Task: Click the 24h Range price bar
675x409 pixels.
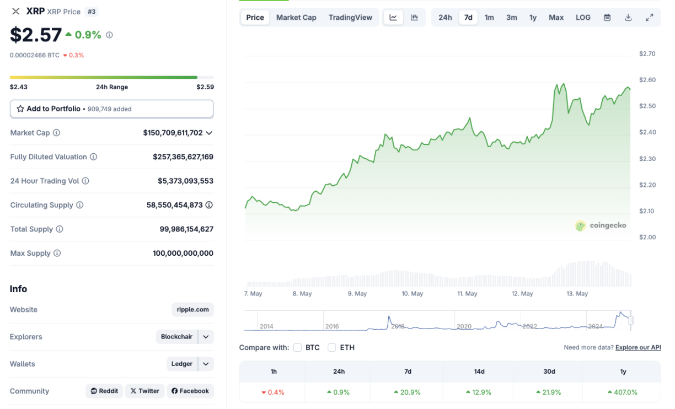Action: click(x=111, y=77)
